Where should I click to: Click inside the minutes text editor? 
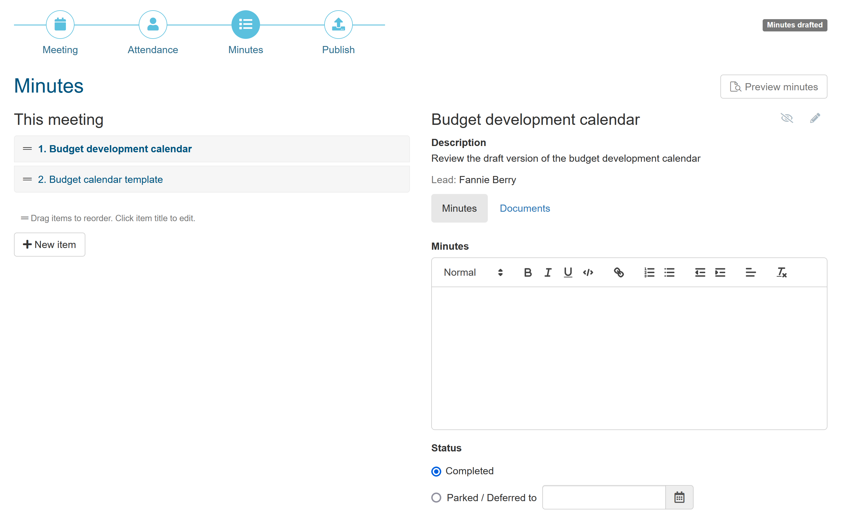click(629, 358)
